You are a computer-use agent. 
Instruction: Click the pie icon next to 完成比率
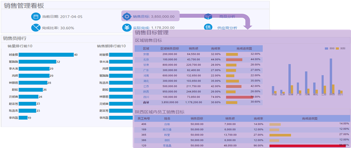click(36, 27)
